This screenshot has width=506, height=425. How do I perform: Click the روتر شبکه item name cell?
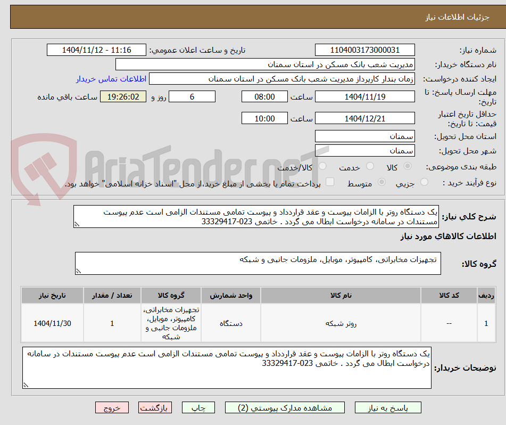click(x=341, y=323)
